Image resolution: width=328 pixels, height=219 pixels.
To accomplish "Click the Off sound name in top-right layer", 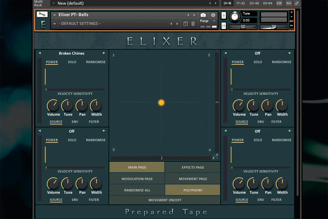I will (x=257, y=53).
